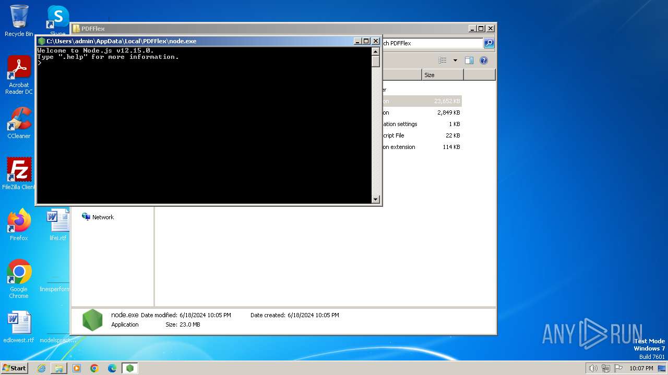
Task: Click the date modified value in details
Action: click(205, 315)
